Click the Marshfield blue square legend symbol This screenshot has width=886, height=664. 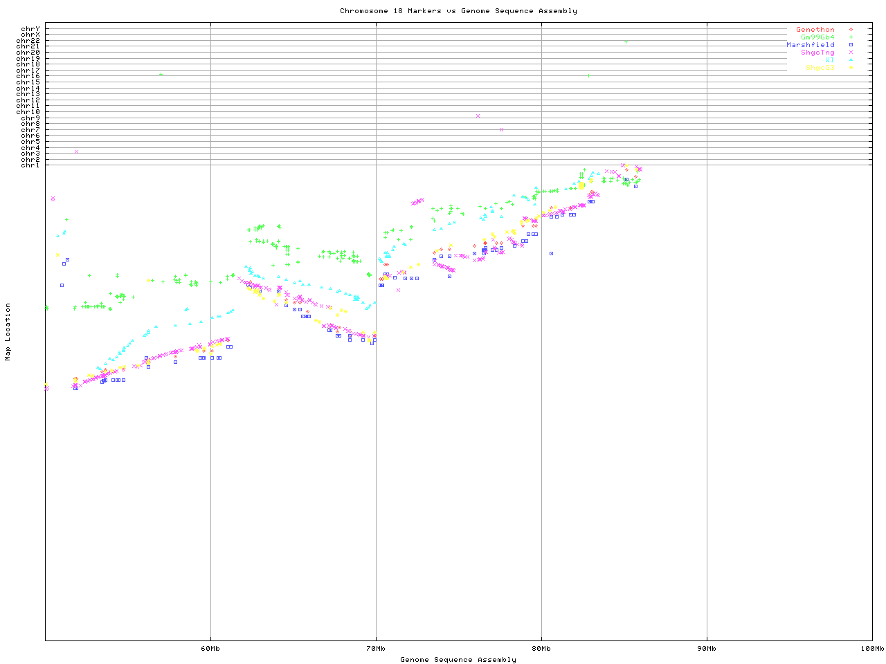click(x=851, y=45)
